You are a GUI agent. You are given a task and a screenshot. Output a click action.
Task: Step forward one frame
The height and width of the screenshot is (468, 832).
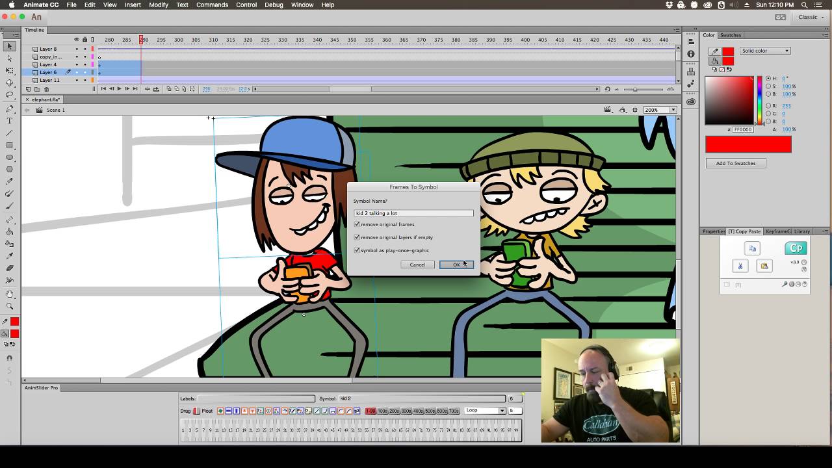coord(127,89)
